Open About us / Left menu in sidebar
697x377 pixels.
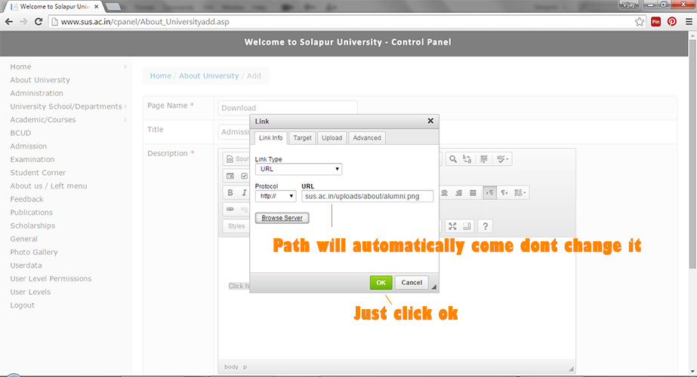[x=48, y=186]
